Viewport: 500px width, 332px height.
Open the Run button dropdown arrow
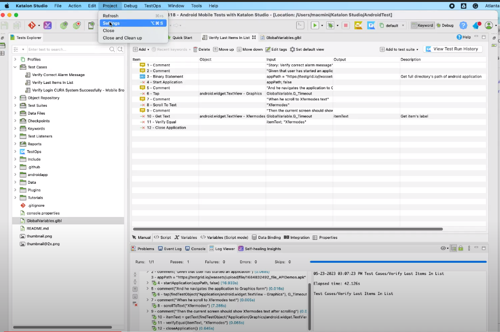[322, 25]
